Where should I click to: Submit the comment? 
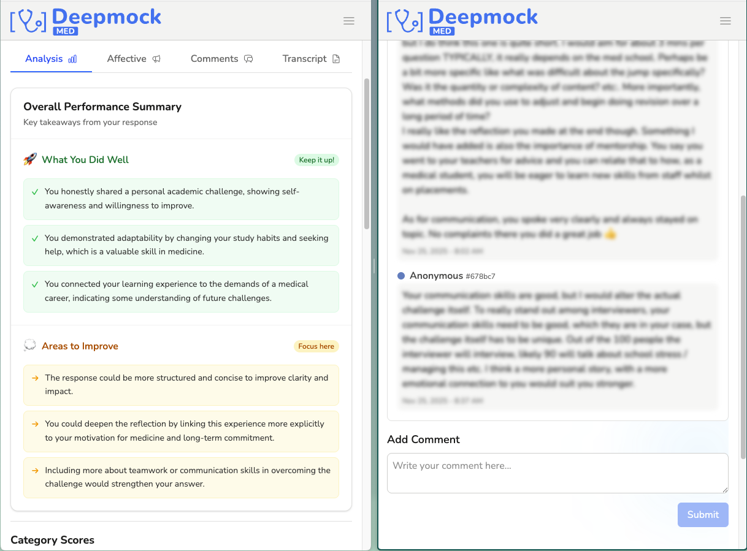(x=703, y=515)
